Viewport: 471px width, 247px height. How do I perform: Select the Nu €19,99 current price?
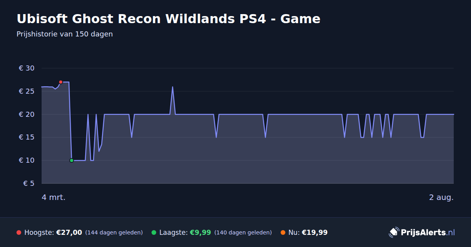314,232
